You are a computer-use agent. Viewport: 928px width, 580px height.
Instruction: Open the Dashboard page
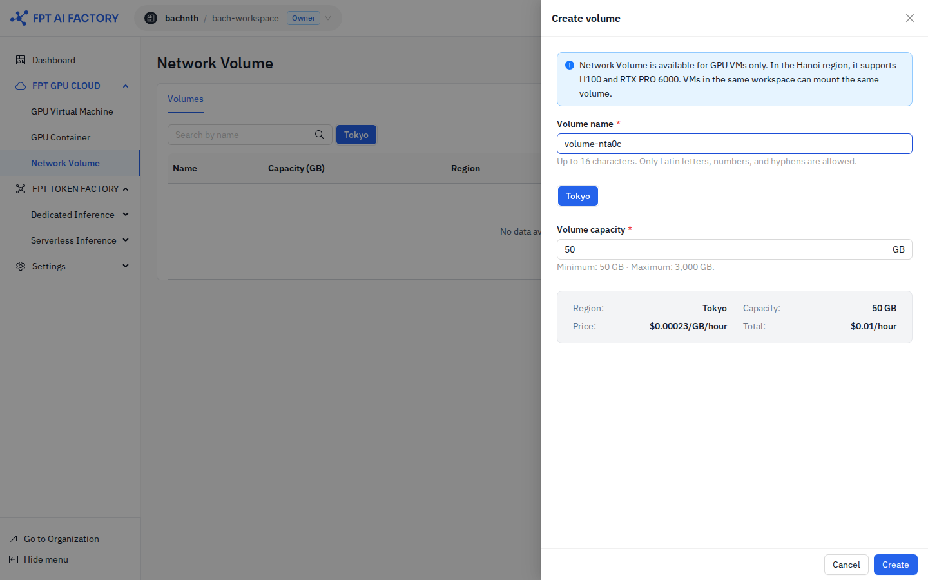coord(53,60)
